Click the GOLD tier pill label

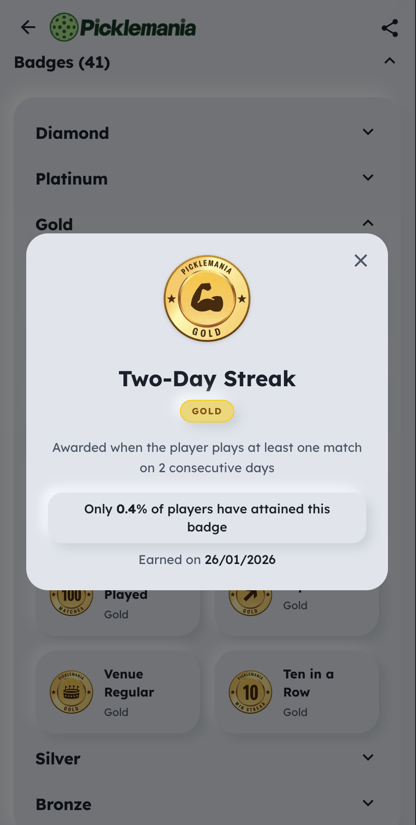click(x=207, y=411)
